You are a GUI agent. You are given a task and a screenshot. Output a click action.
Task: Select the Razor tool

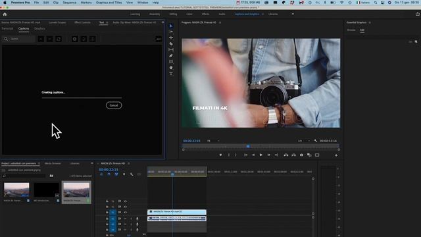(171, 44)
